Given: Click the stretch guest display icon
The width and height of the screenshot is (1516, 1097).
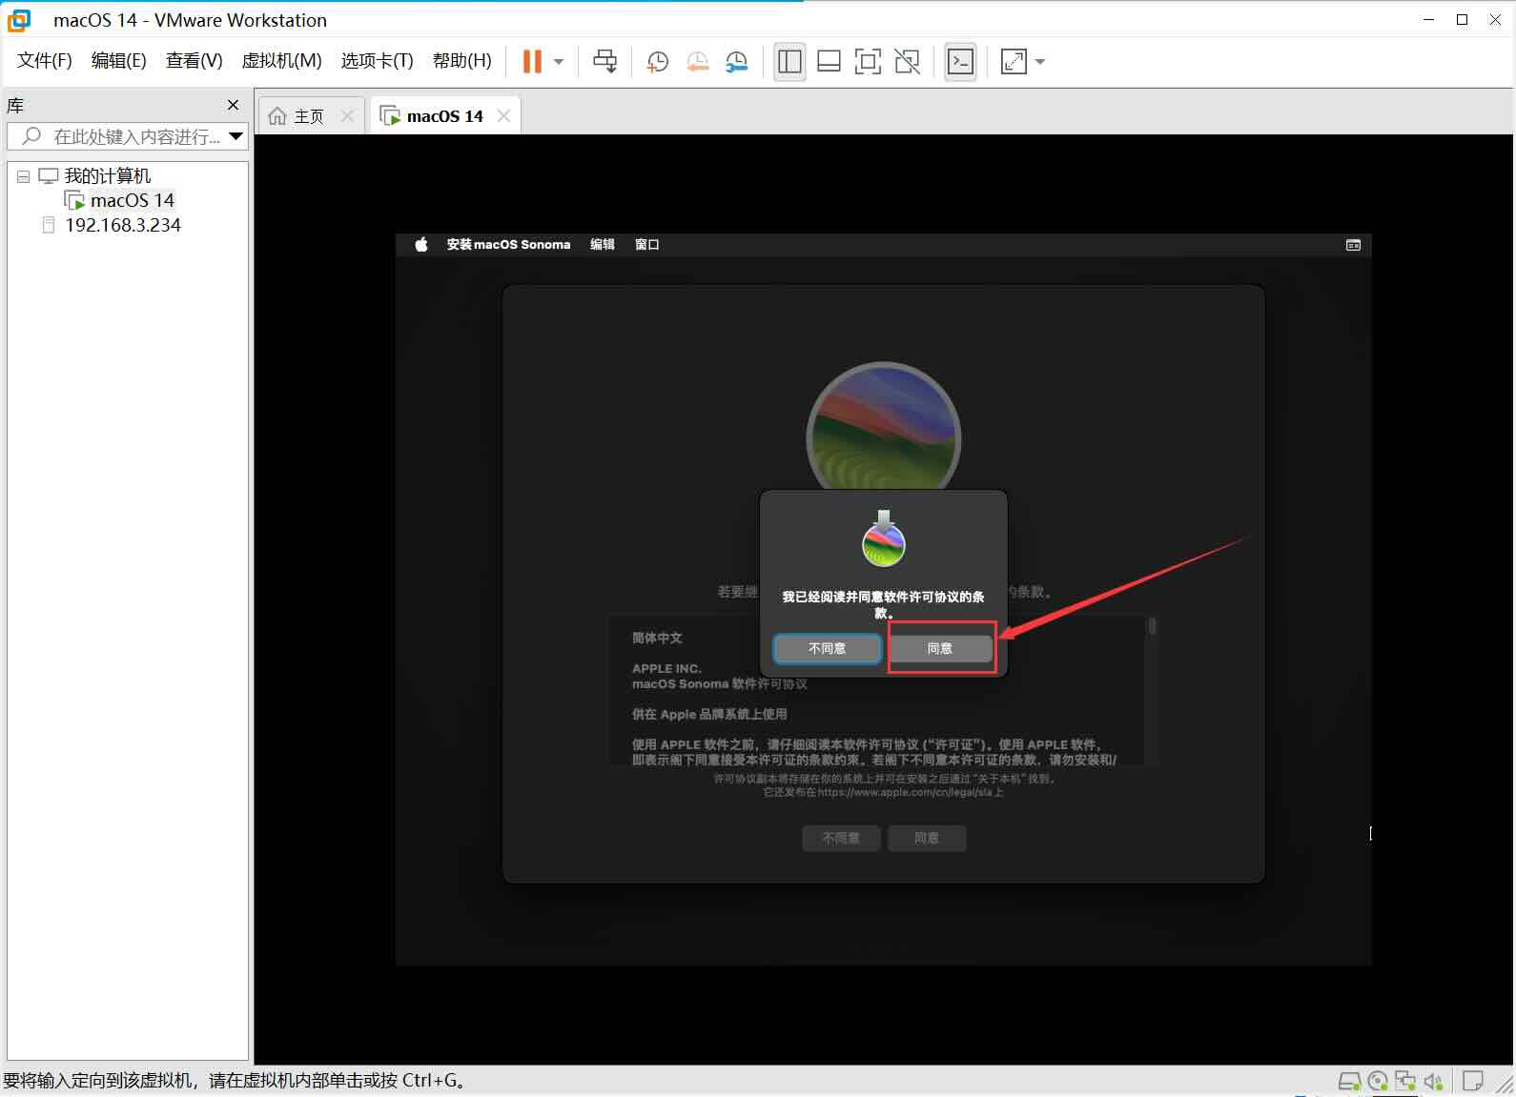Looking at the screenshot, I should click(1014, 62).
